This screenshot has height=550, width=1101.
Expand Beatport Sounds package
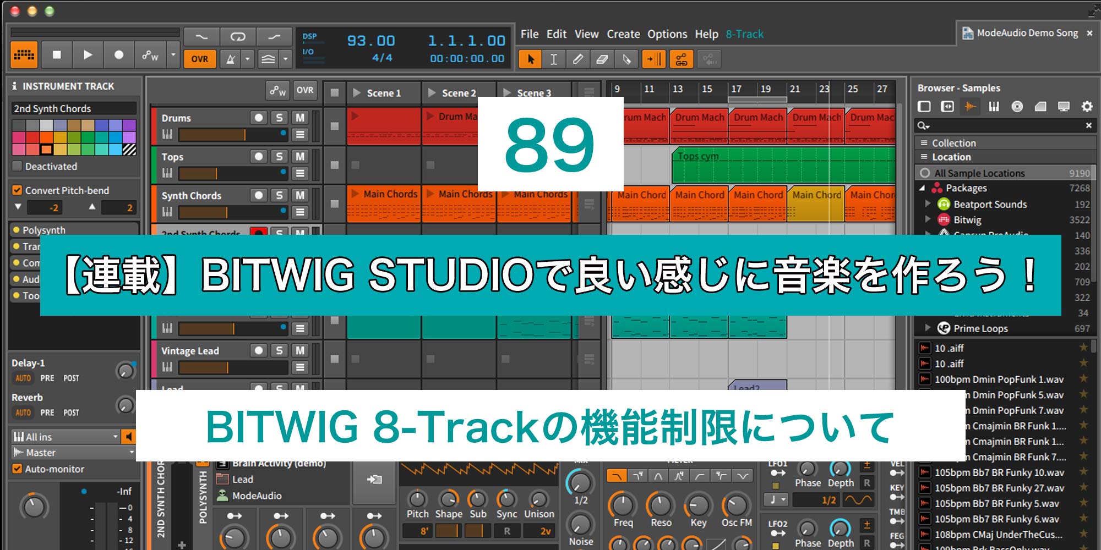coord(928,204)
